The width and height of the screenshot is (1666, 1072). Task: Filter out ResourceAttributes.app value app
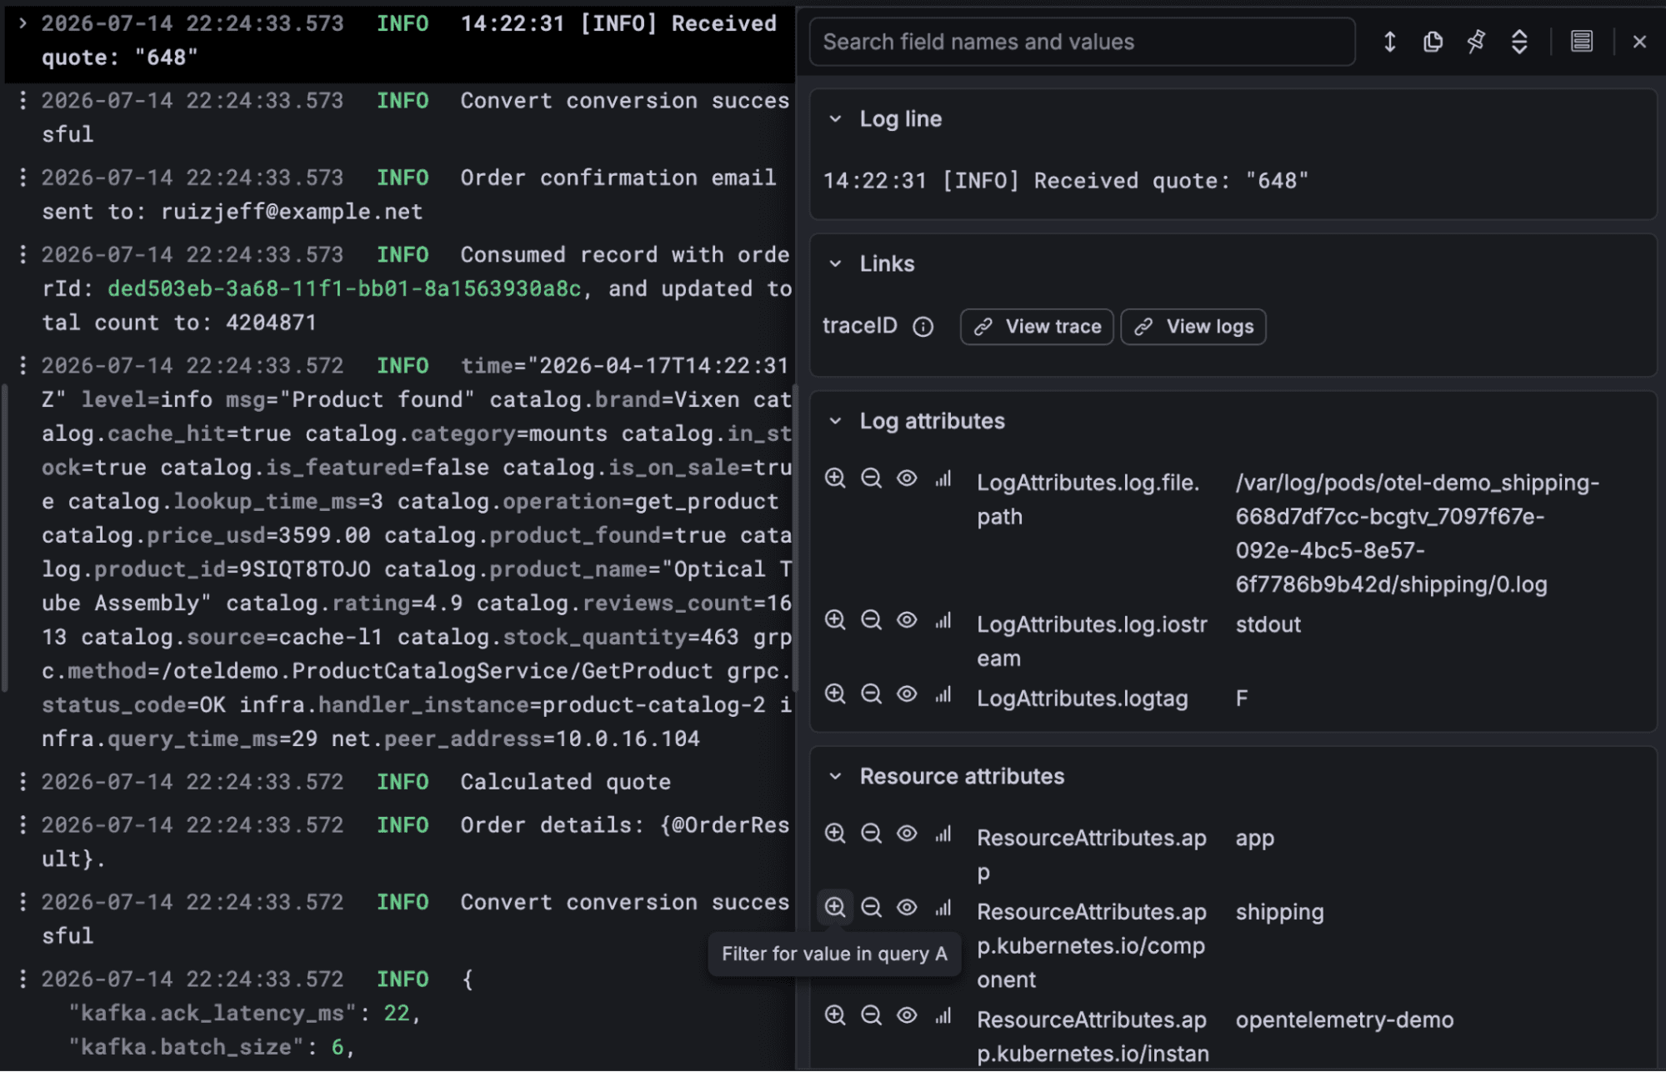pos(871,834)
